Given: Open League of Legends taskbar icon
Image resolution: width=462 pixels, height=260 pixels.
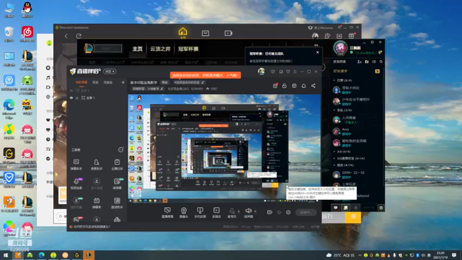Looking at the screenshot, I should tap(89, 255).
